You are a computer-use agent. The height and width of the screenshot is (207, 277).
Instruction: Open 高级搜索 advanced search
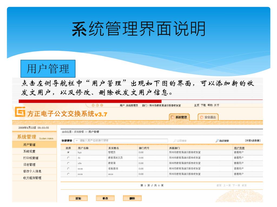click(x=224, y=141)
